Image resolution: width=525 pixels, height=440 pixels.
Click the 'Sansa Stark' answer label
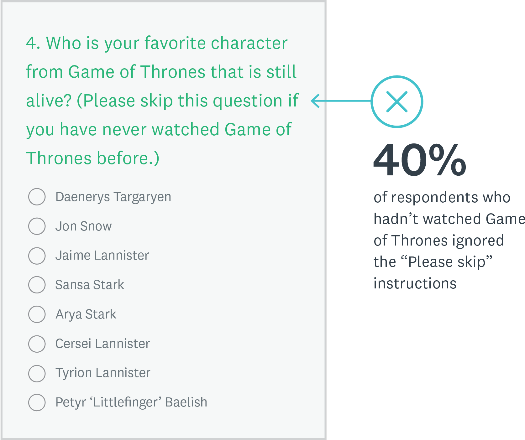coord(90,285)
